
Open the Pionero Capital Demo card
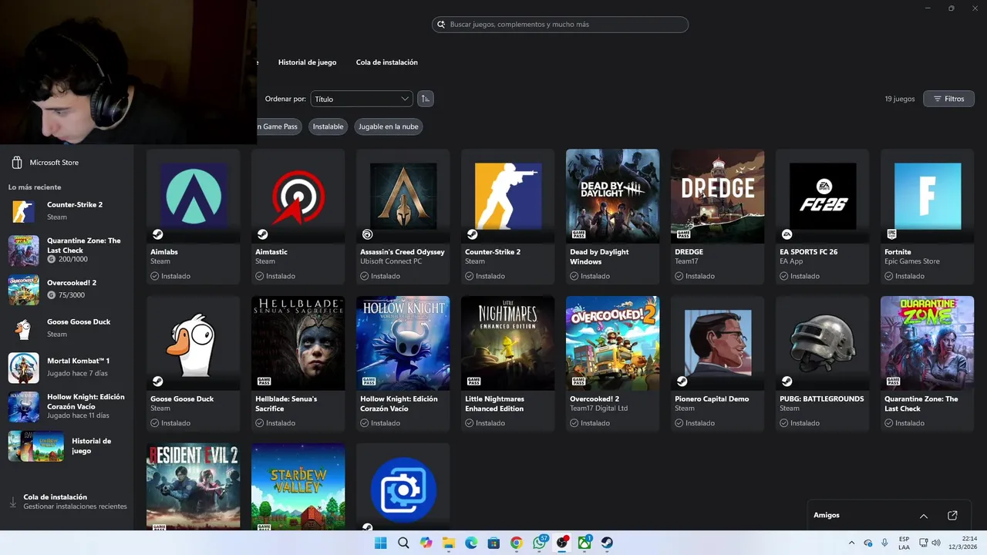coord(717,363)
